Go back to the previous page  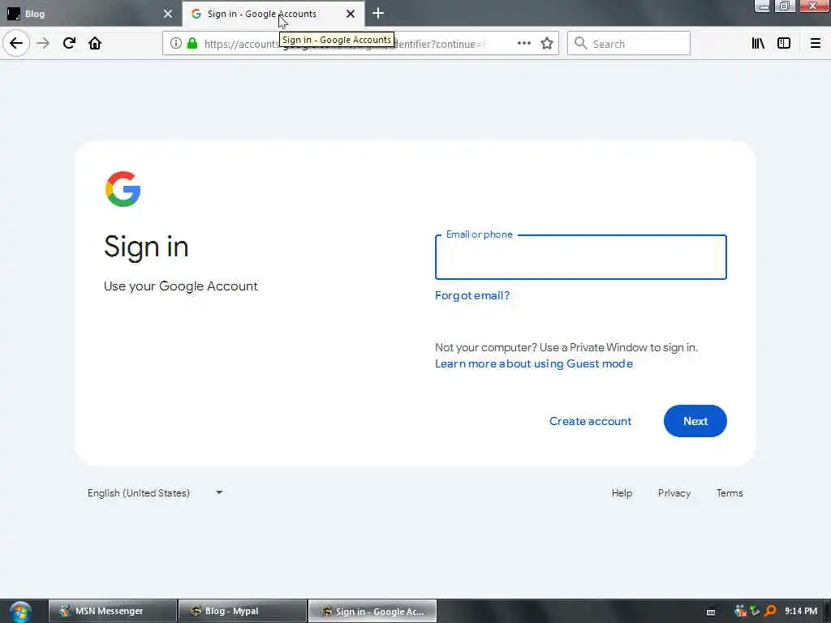tap(16, 43)
